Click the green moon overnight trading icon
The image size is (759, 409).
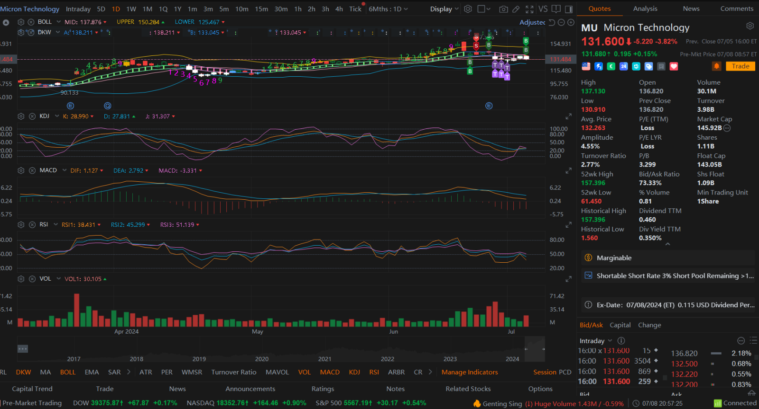[x=611, y=66]
